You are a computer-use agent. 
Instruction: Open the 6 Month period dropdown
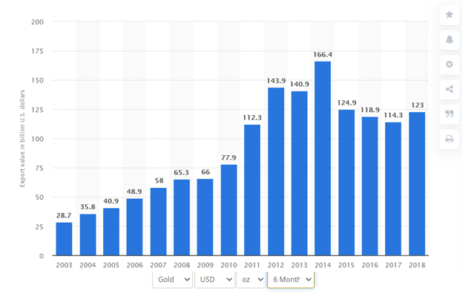[291, 279]
